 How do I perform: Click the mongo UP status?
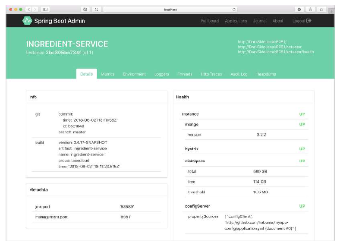pyautogui.click(x=302, y=124)
